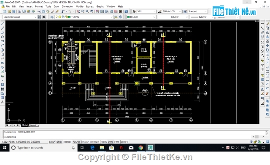Click the green TUONG layer color swatch

coord(69,17)
